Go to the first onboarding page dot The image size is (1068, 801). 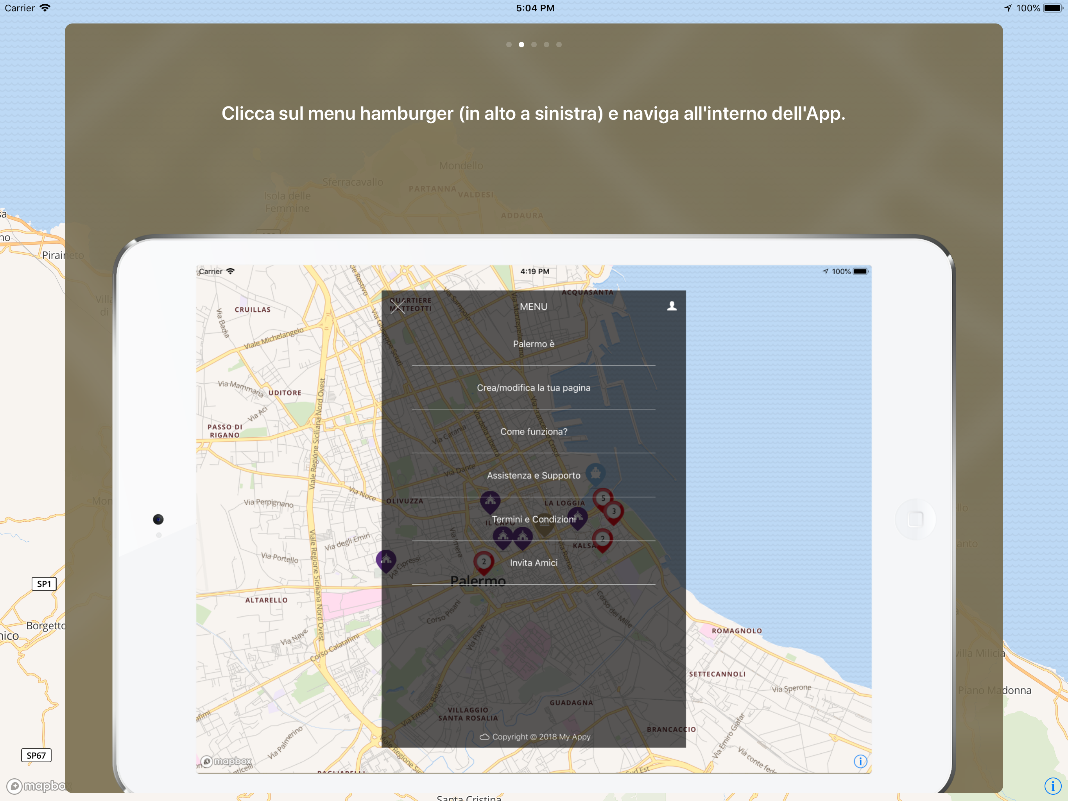click(509, 45)
